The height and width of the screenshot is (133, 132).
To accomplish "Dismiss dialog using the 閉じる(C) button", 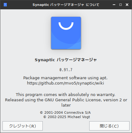I will coord(109,126).
